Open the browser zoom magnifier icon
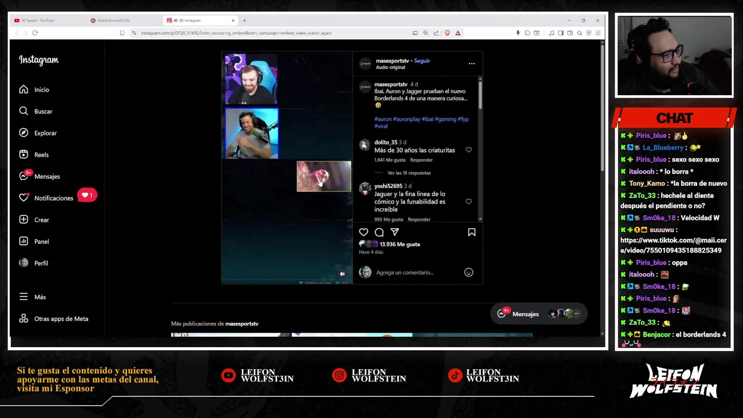The image size is (743, 418). (x=425, y=33)
